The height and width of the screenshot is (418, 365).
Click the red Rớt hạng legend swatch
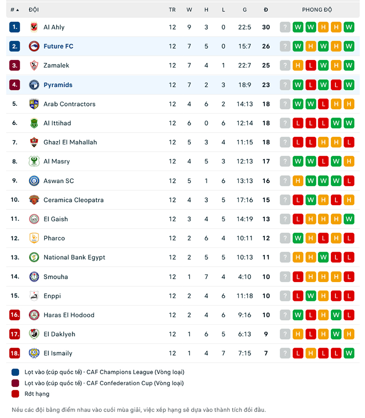[15, 394]
